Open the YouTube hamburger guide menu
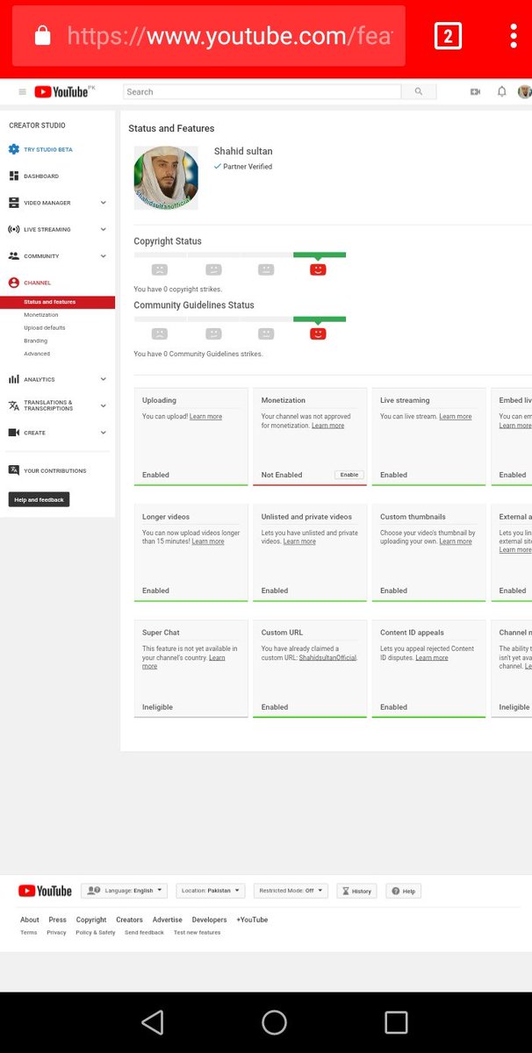The image size is (532, 1053). (x=22, y=91)
